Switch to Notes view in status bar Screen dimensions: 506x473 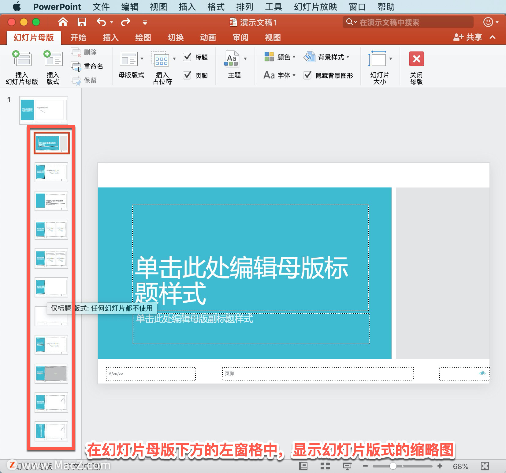coord(303,466)
